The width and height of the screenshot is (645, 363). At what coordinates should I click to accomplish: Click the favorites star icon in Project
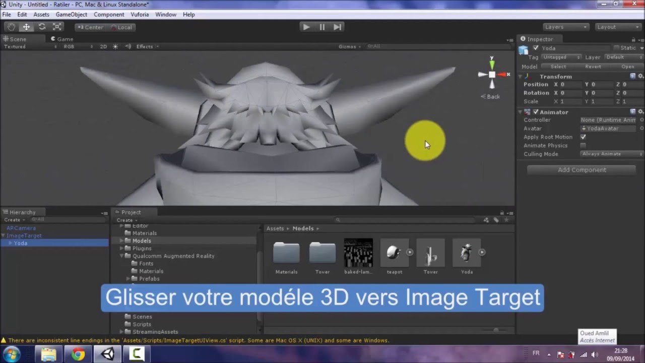[506, 220]
